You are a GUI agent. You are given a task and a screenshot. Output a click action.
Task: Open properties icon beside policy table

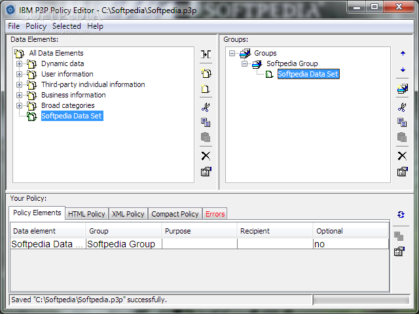pos(399,251)
